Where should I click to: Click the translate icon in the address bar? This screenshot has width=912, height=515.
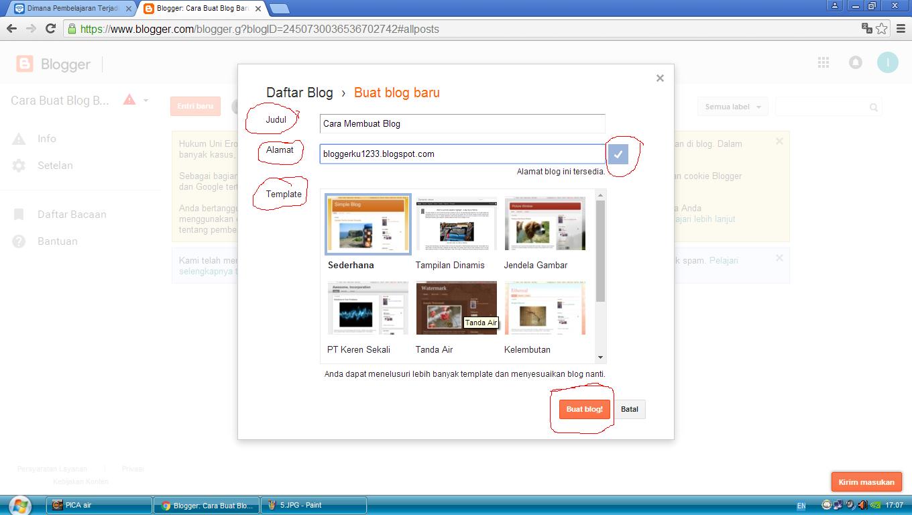point(867,29)
